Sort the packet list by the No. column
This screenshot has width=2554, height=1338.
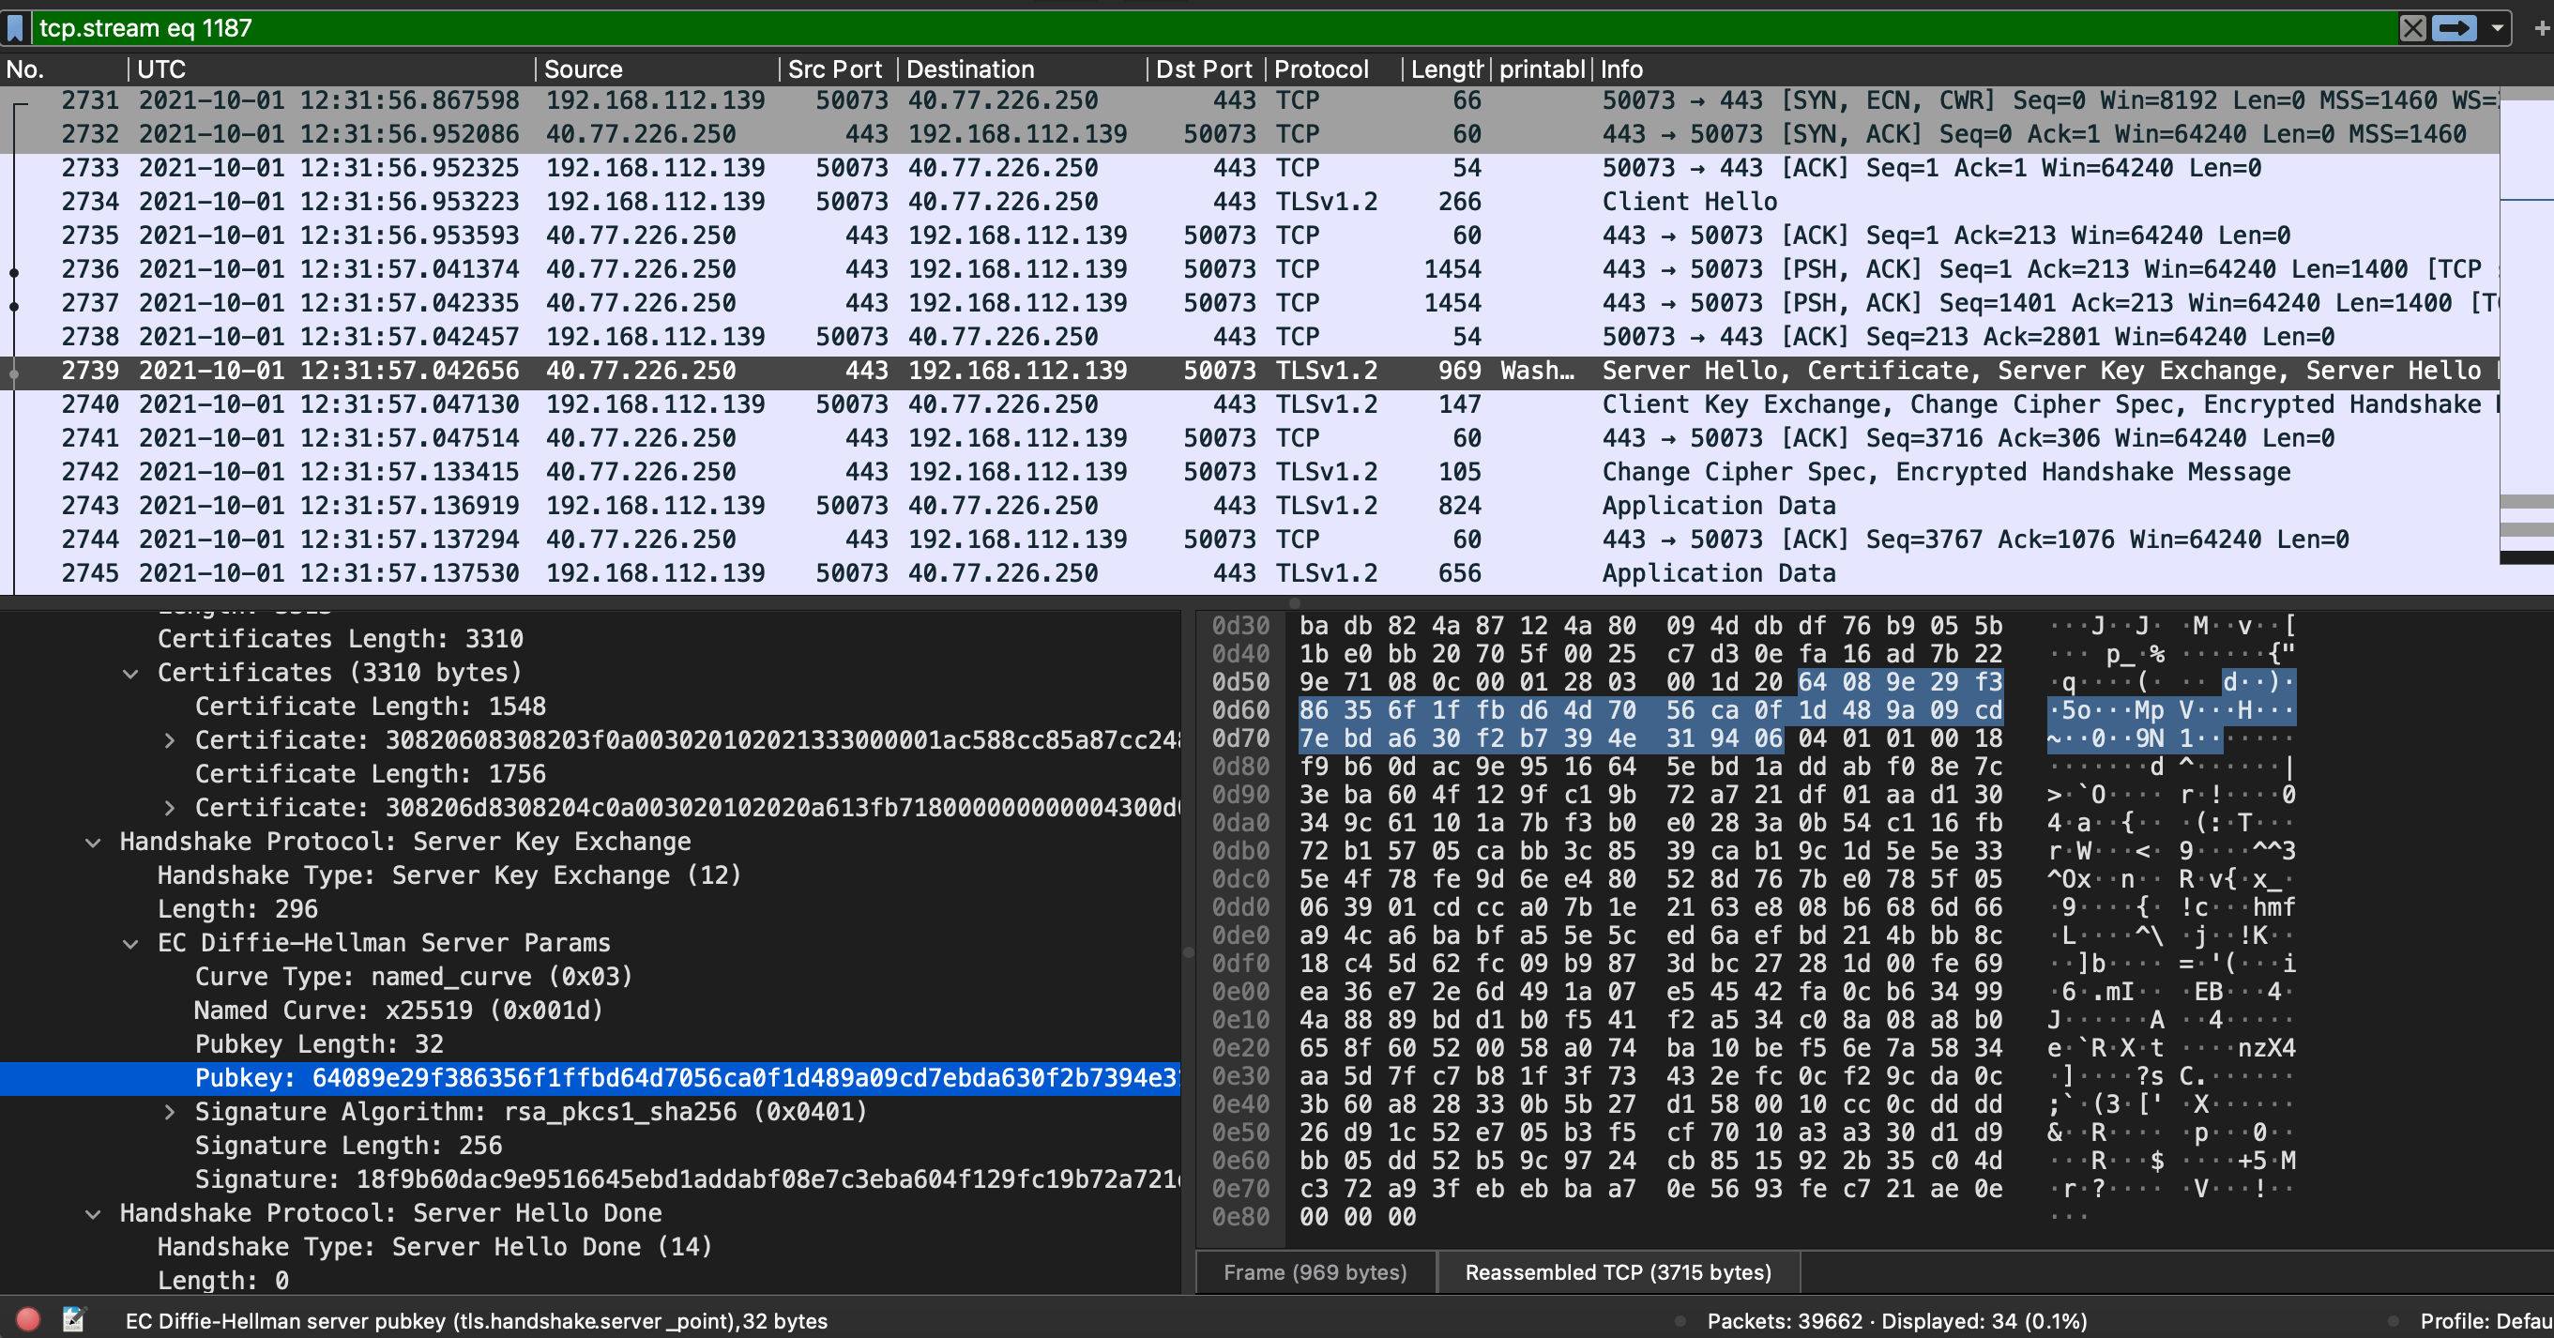click(64, 69)
